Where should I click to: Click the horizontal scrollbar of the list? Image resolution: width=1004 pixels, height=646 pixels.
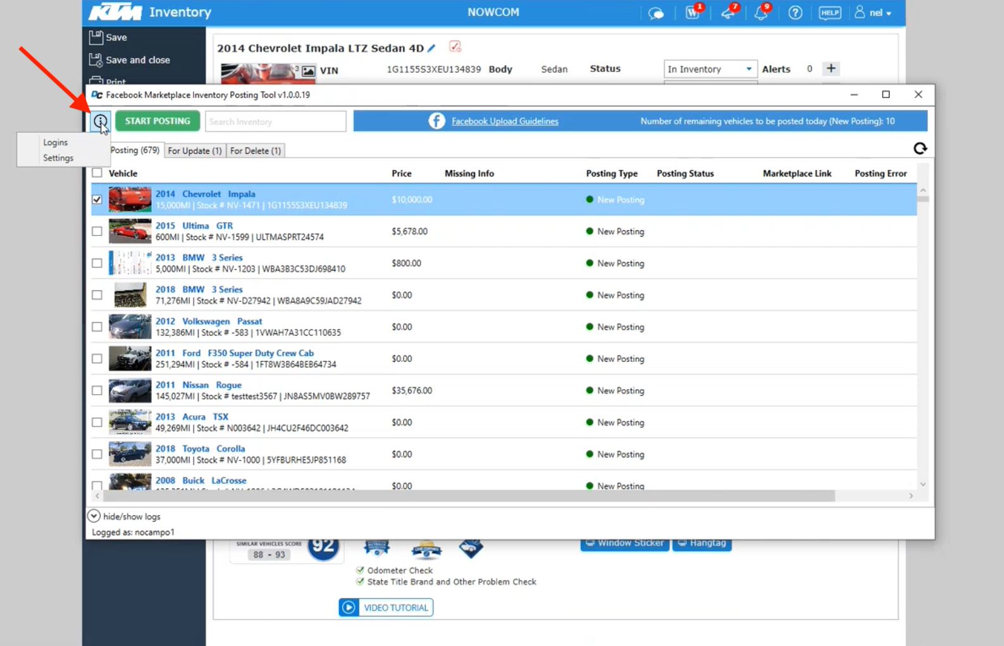468,496
